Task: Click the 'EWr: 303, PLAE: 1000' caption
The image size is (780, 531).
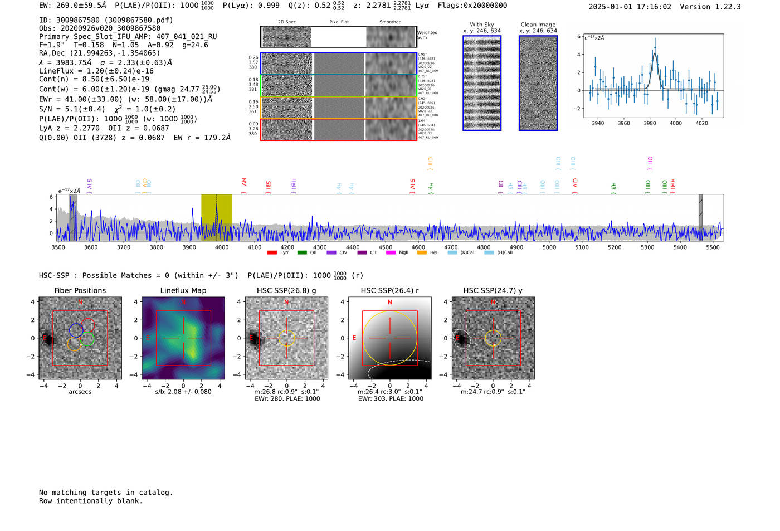Action: tap(391, 399)
